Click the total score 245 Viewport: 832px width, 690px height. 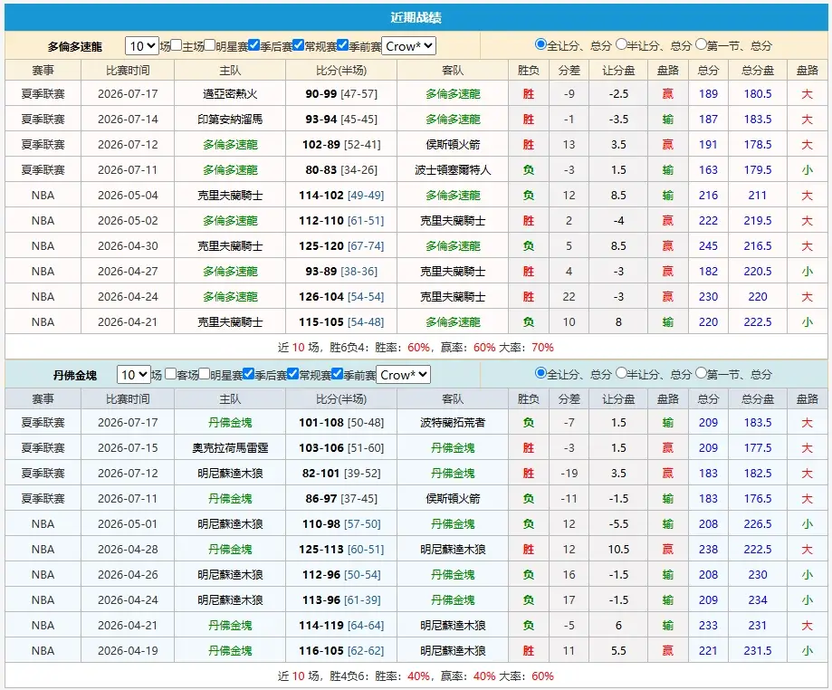[708, 245]
